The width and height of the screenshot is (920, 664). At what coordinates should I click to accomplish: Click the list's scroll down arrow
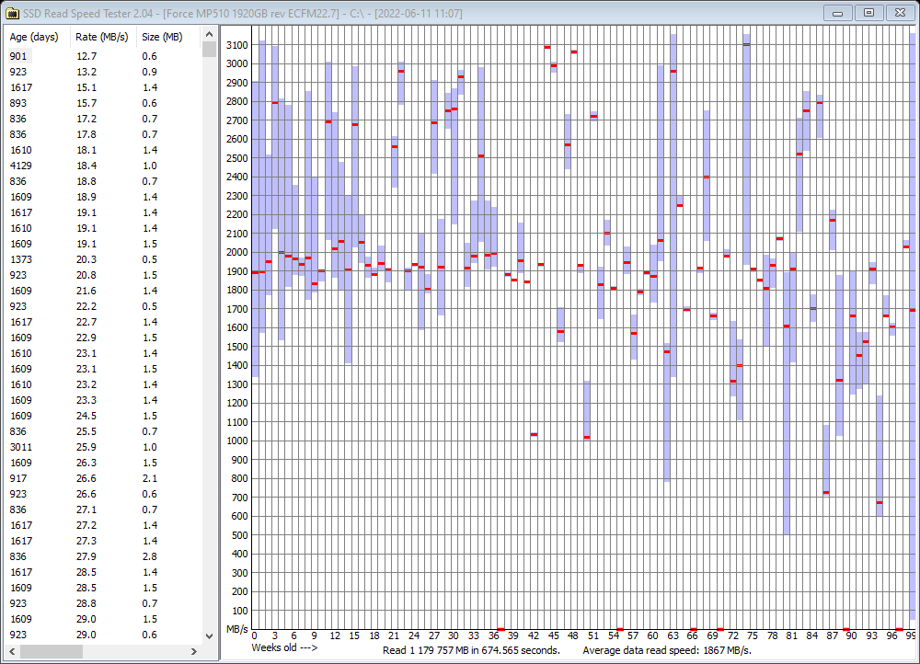[x=209, y=635]
